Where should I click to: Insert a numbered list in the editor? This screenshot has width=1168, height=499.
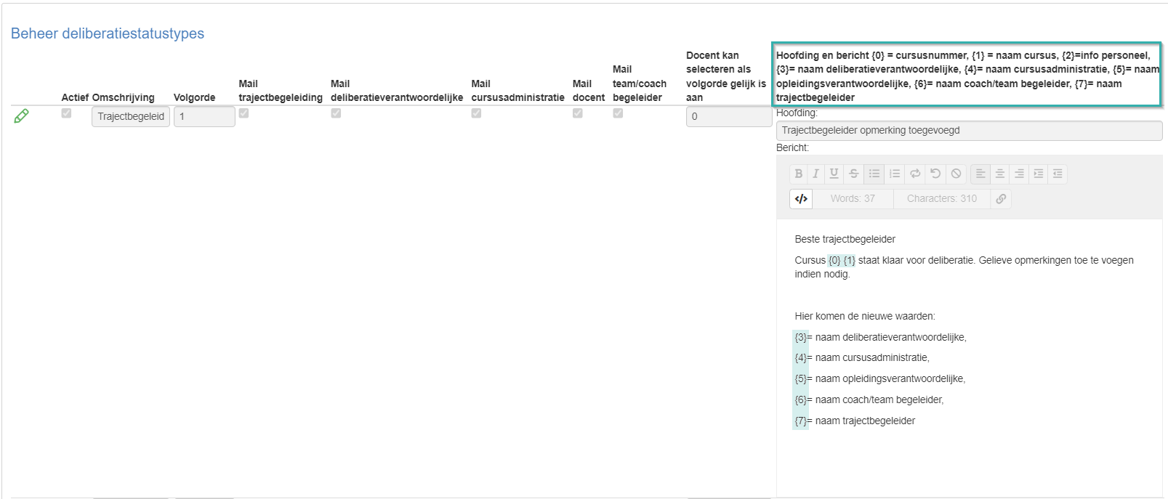click(x=895, y=174)
